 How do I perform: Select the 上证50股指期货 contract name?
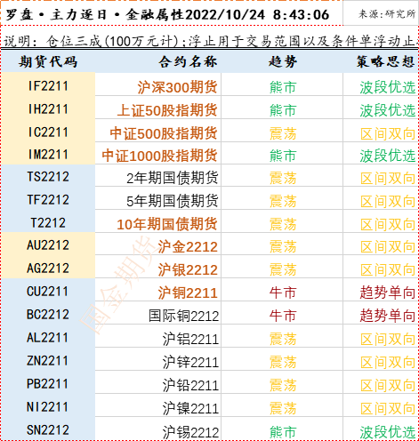tap(167, 110)
